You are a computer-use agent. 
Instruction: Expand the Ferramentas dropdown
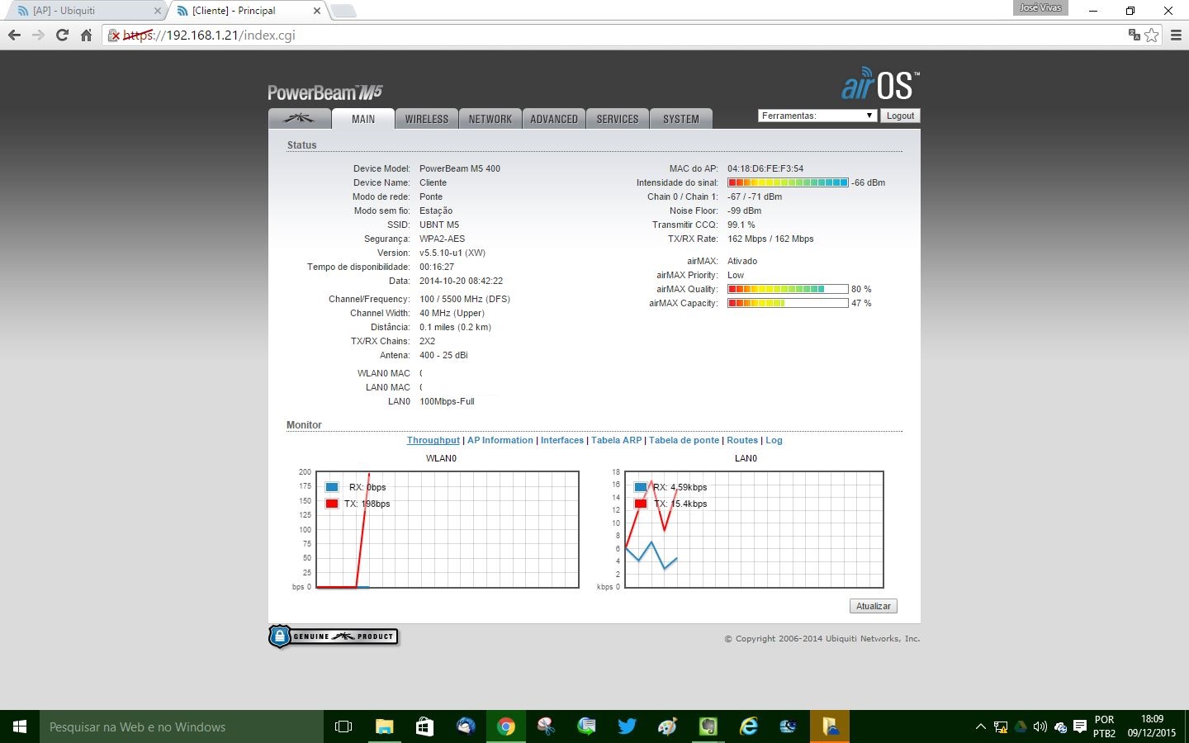[817, 116]
